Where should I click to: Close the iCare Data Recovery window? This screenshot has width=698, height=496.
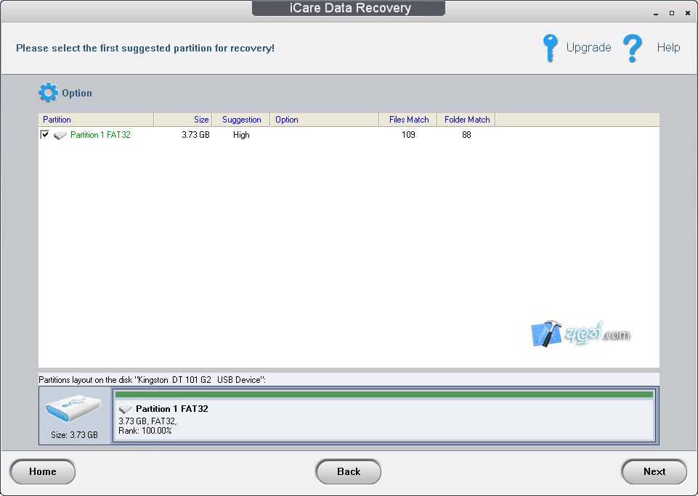(688, 13)
